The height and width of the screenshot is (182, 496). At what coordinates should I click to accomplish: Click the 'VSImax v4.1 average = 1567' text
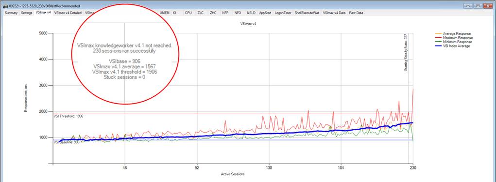124,67
